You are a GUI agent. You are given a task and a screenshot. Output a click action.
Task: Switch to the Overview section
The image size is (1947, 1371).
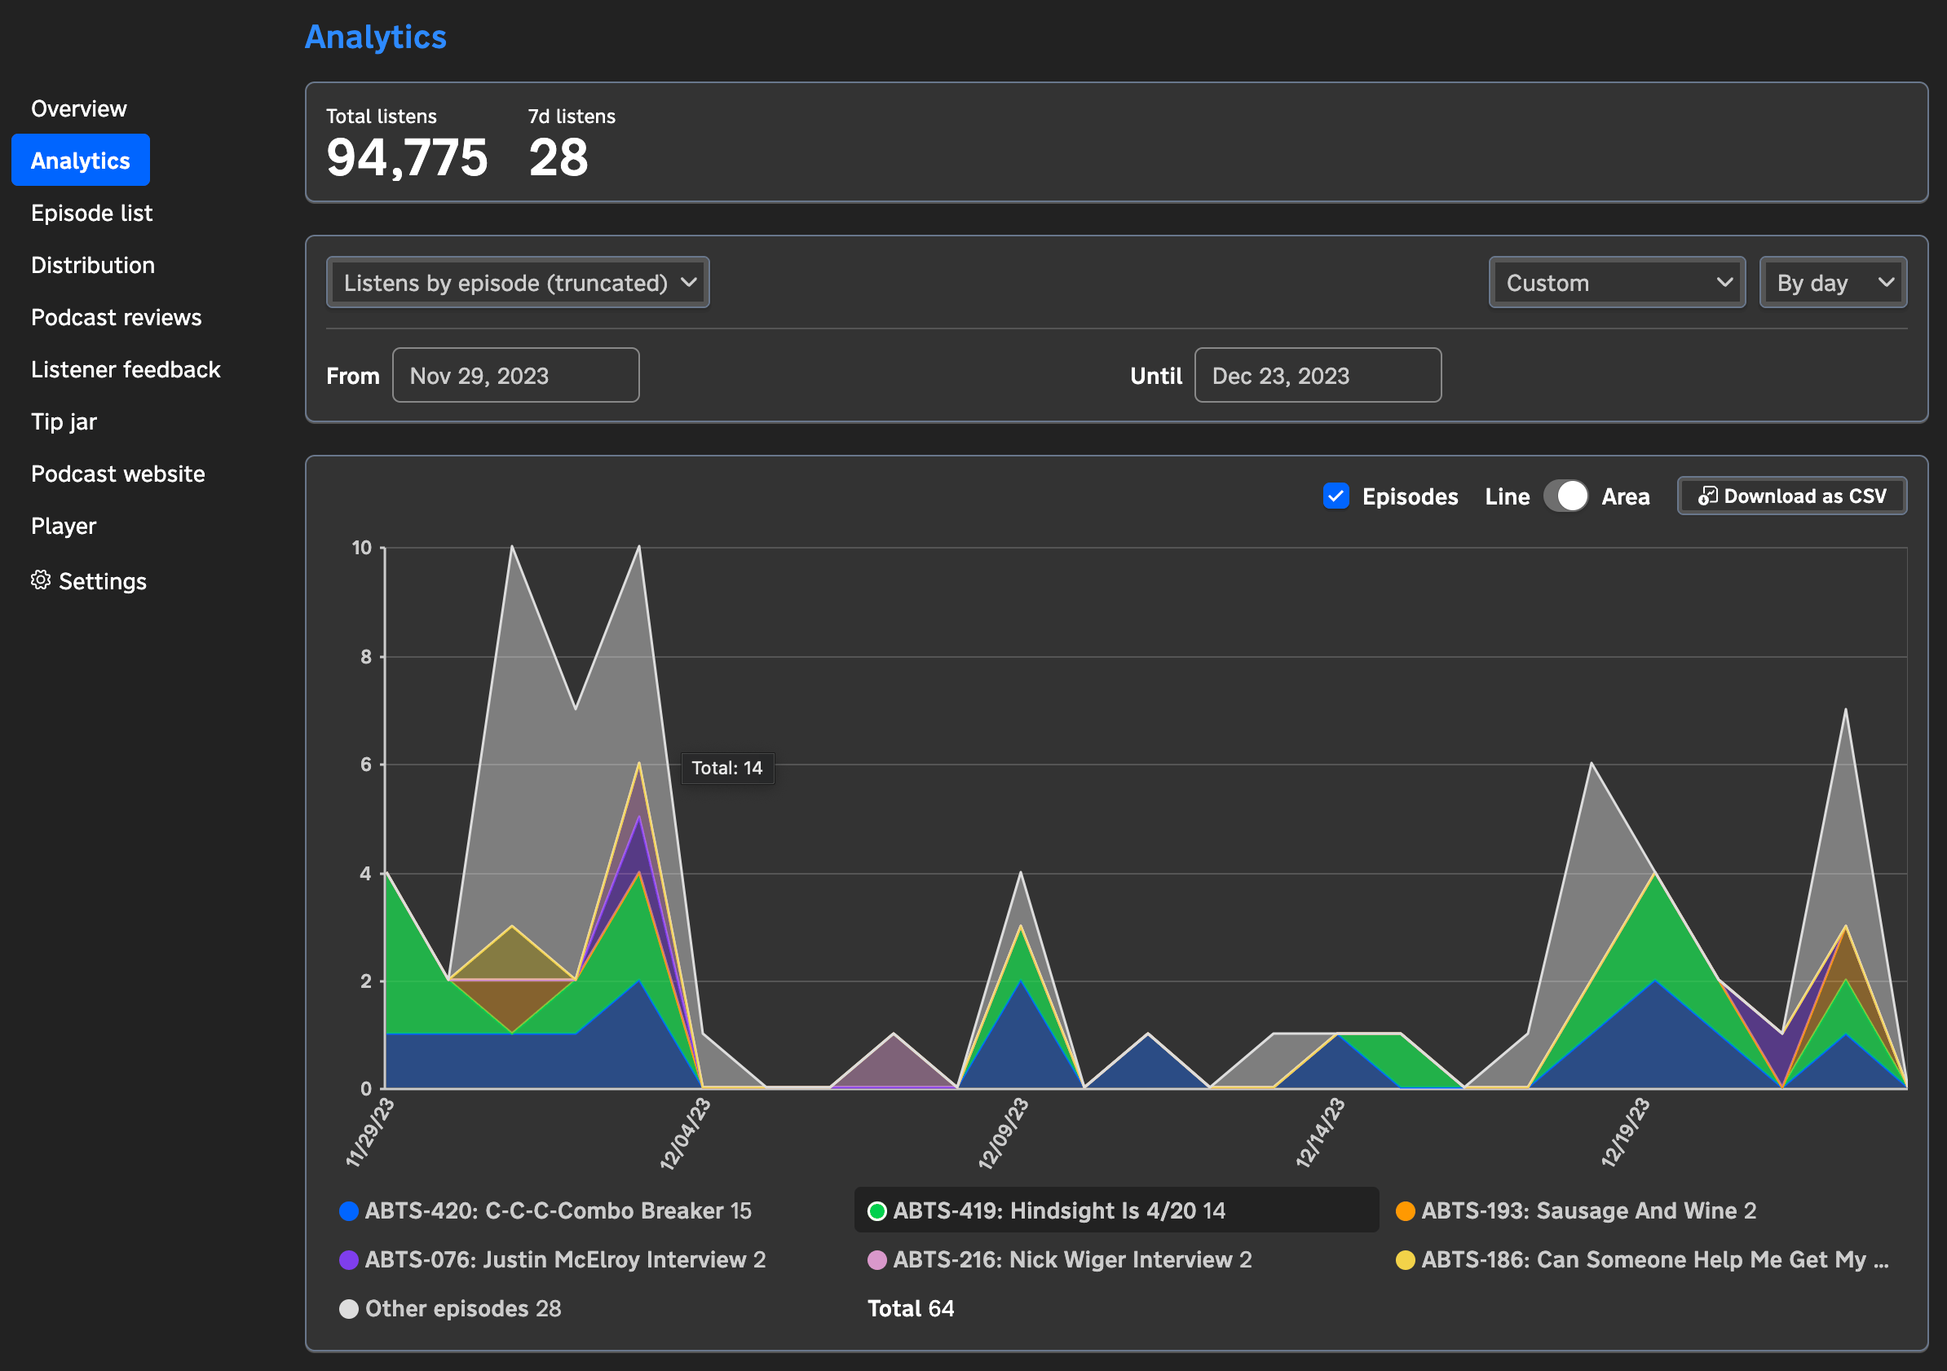click(79, 108)
